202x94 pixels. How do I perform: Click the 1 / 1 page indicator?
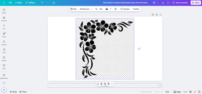click(x=185, y=92)
